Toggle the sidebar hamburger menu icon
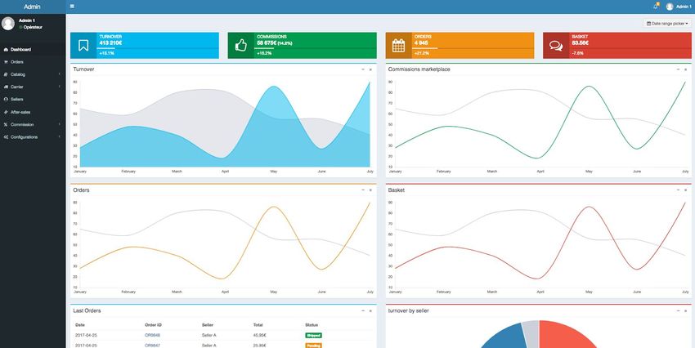Viewport: 695px width, 348px height. pos(72,7)
